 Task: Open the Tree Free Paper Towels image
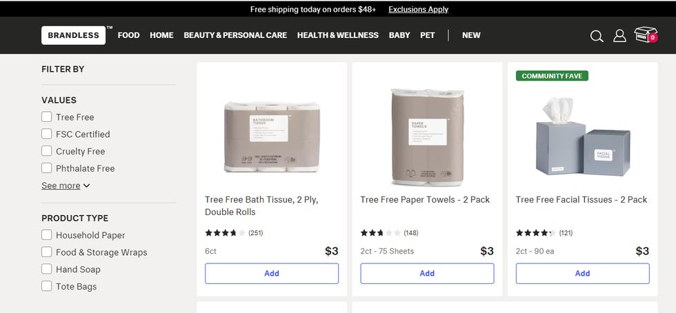(x=427, y=137)
